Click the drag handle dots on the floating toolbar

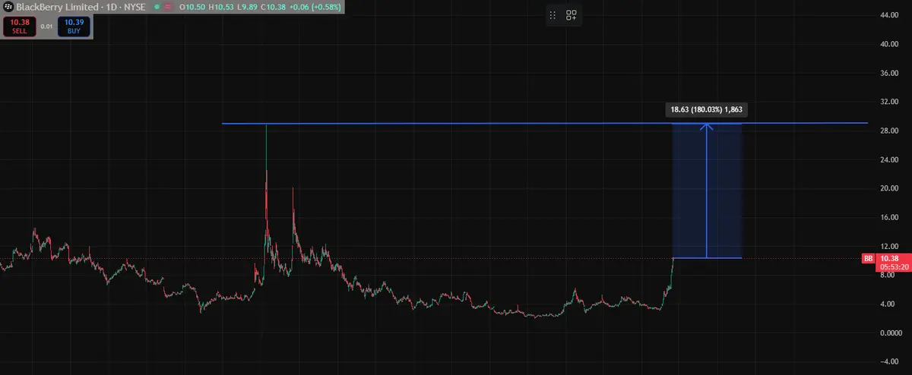(x=553, y=15)
